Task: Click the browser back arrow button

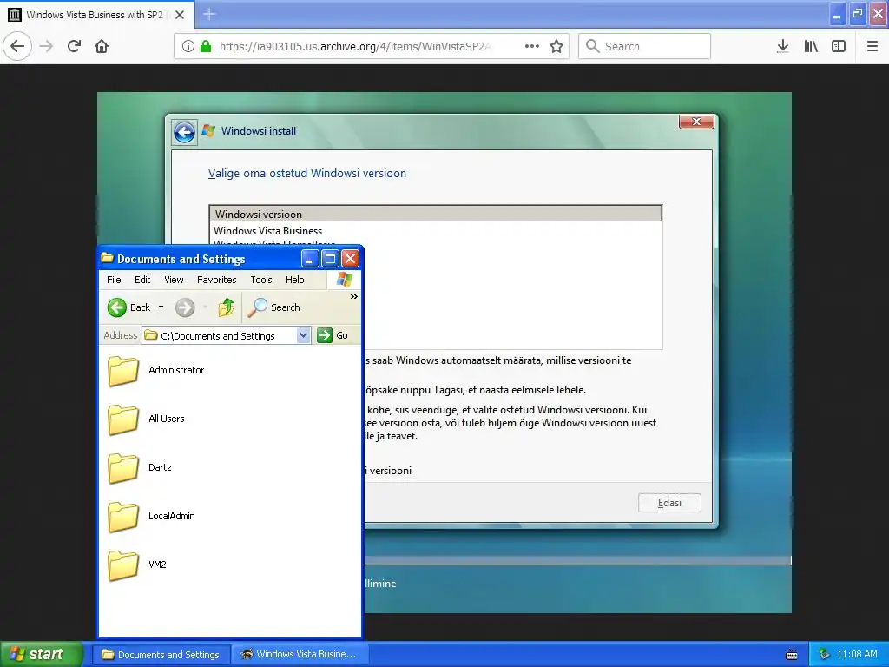Action: [17, 46]
